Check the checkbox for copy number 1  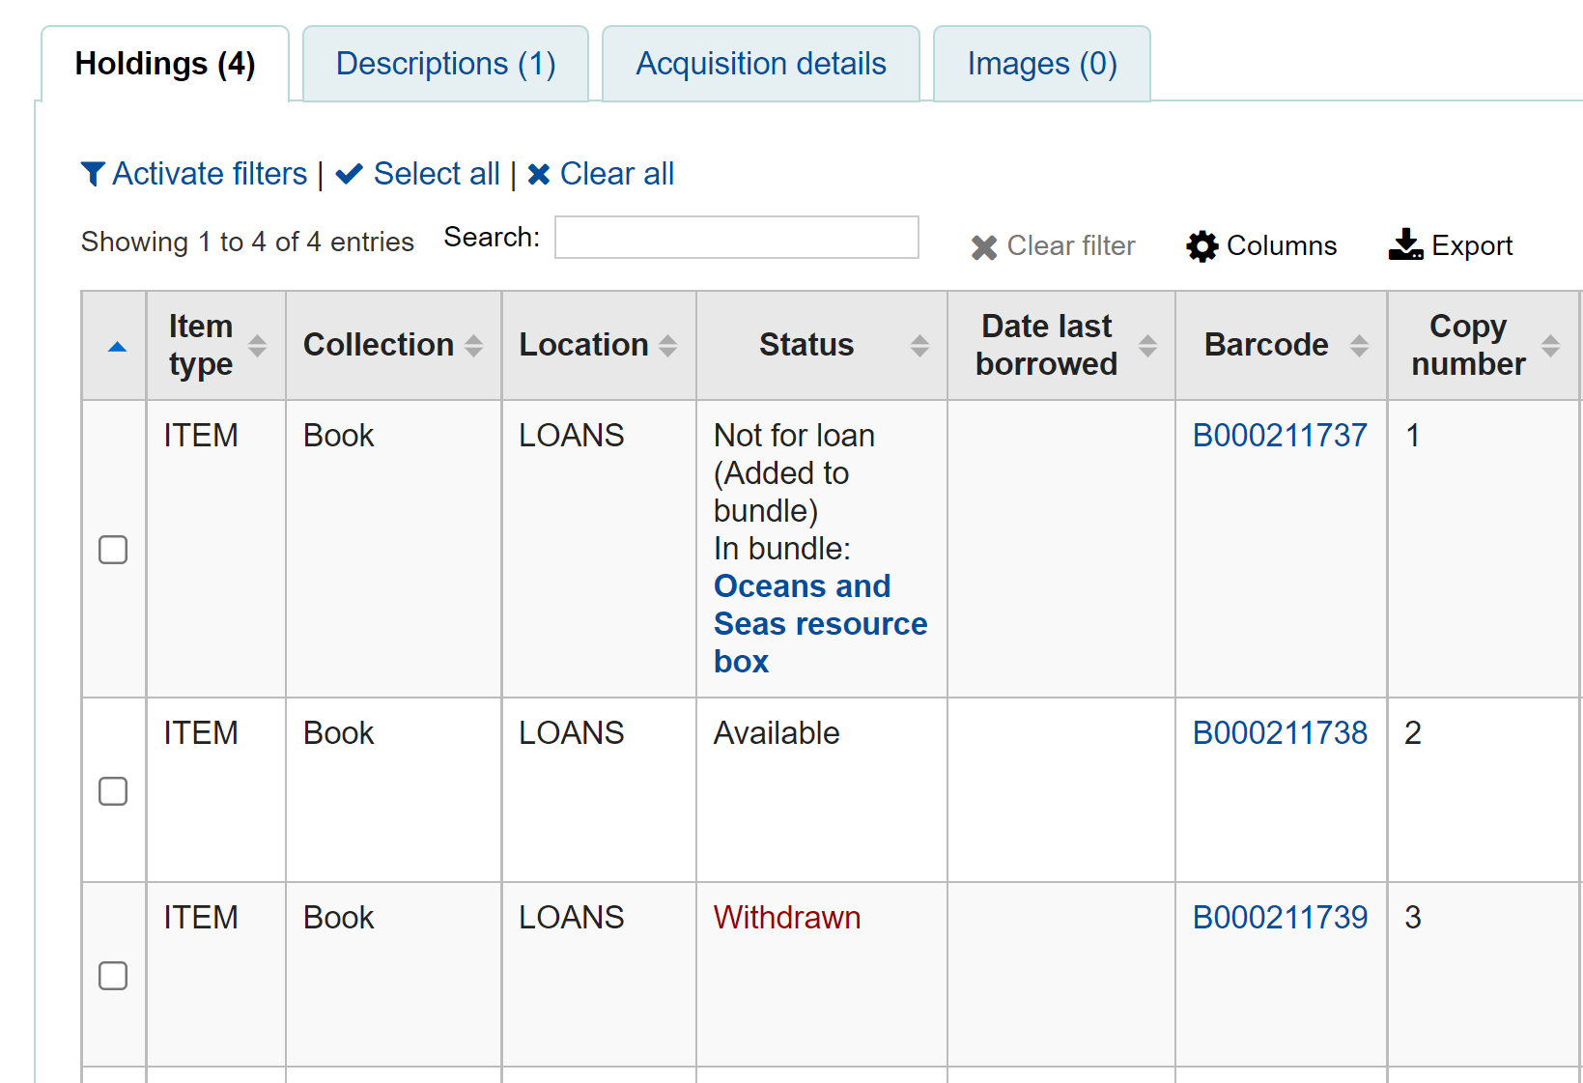(113, 550)
